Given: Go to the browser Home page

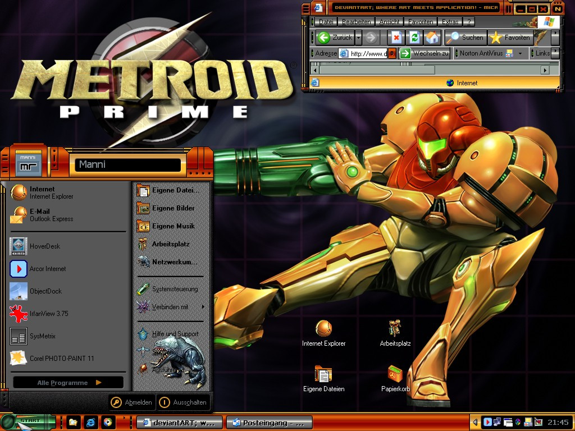Looking at the screenshot, I should click(x=432, y=38).
